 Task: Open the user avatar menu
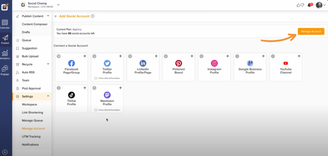point(321,5)
